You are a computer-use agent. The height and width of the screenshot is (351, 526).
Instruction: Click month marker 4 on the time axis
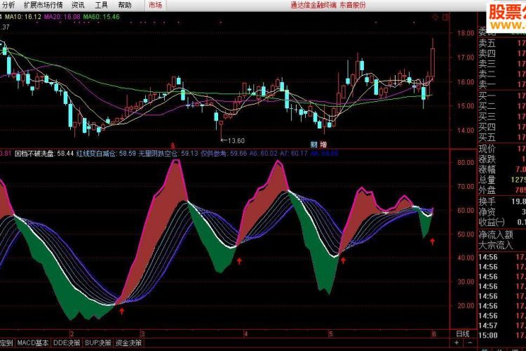[x=245, y=334]
